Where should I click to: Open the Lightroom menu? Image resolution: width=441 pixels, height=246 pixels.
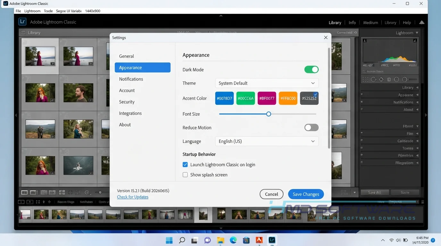[x=32, y=11]
